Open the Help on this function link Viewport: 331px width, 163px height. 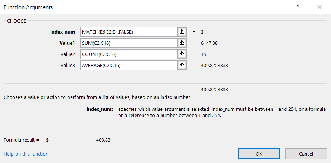click(26, 154)
